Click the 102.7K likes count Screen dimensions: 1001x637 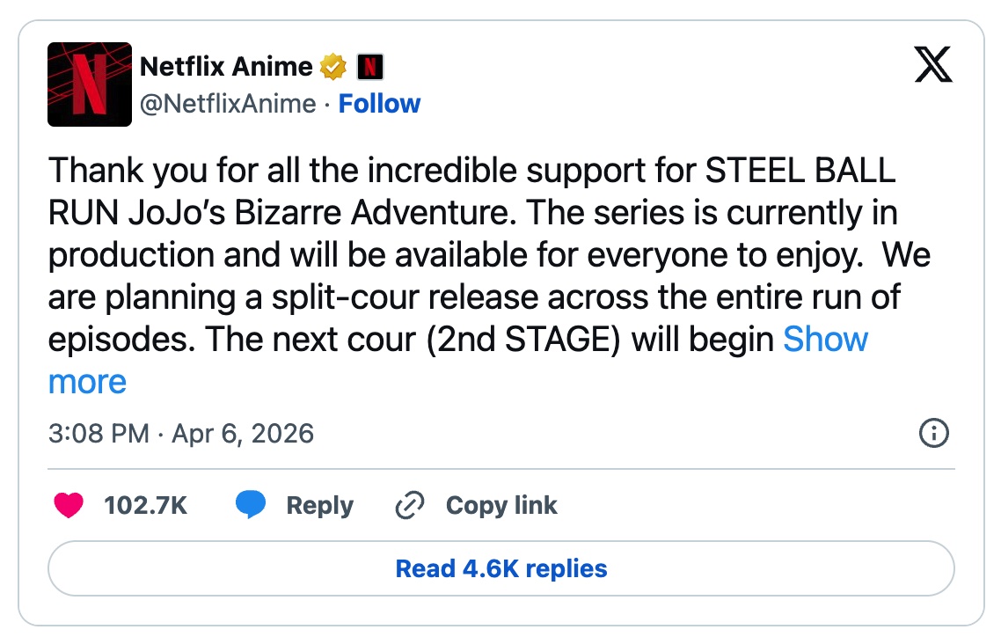pyautogui.click(x=145, y=505)
